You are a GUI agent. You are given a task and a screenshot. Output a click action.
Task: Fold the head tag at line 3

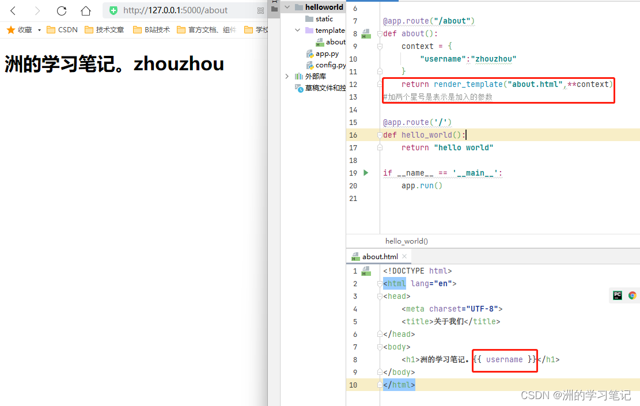380,296
